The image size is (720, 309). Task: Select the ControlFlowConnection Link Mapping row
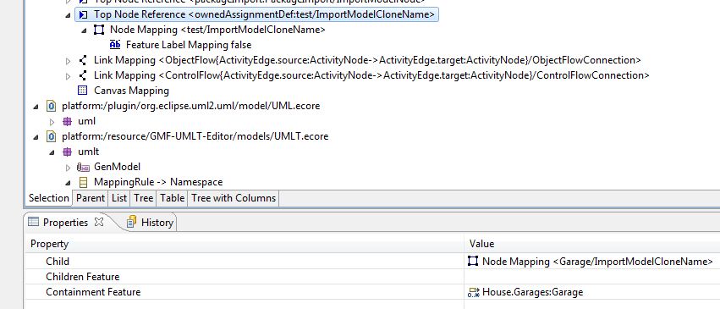371,75
